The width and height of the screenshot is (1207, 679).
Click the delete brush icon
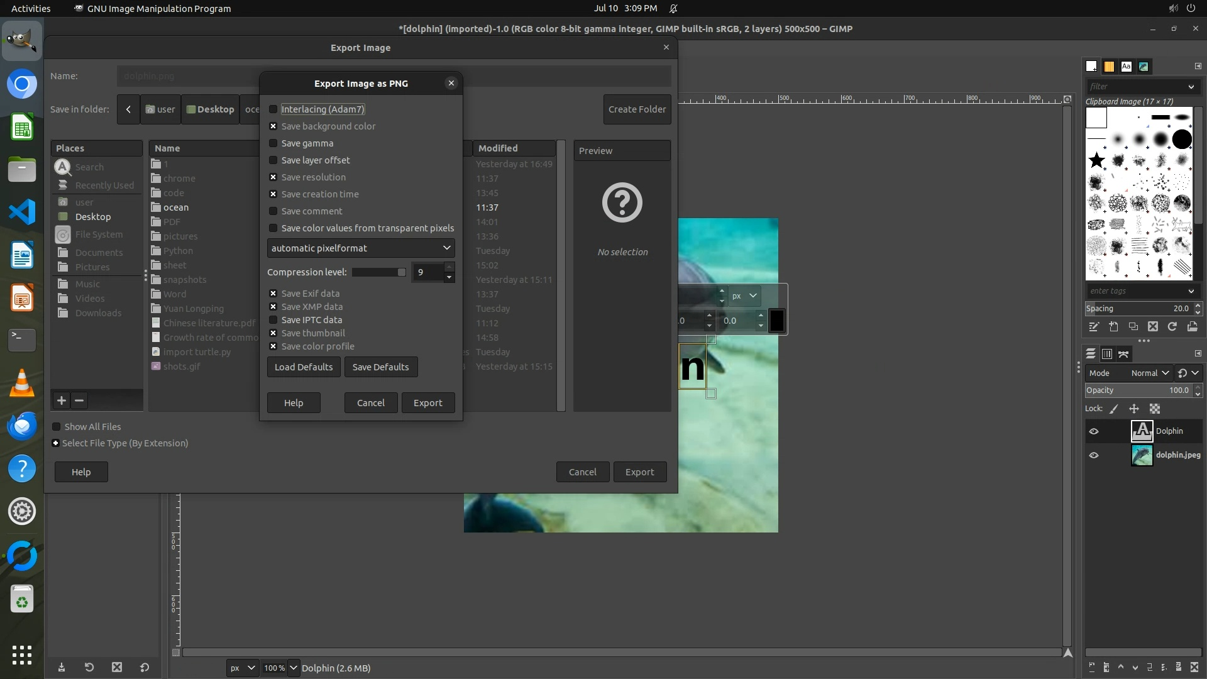point(1152,326)
